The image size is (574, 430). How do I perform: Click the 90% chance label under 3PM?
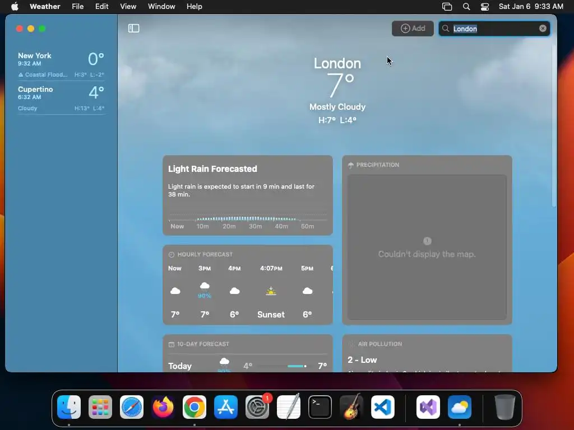[x=205, y=296]
